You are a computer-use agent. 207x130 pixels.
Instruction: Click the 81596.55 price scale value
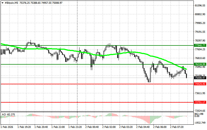click(x=200, y=6)
